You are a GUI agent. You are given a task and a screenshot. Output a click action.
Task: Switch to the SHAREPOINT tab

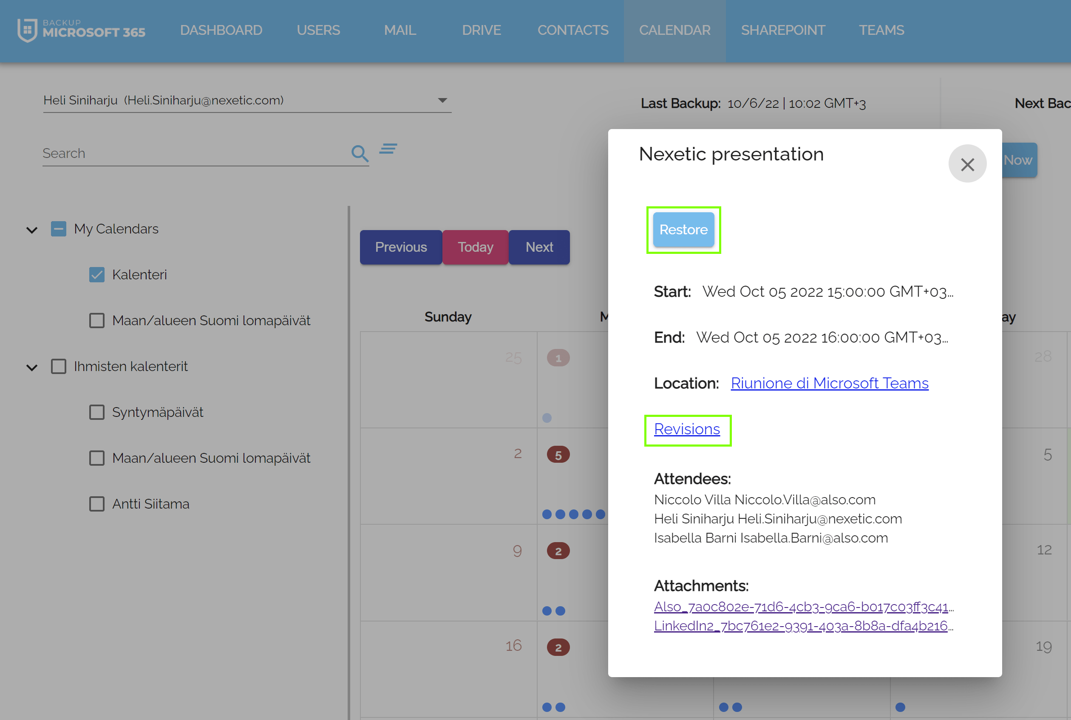[x=783, y=30]
